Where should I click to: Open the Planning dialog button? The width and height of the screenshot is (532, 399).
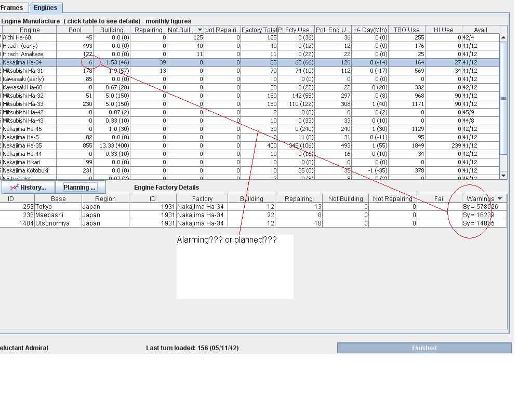[x=80, y=187]
